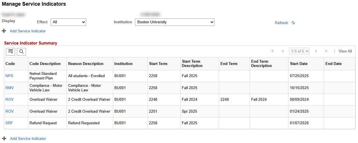358x143 pixels.
Task: Go to previous page arrow icon
Action: click(x=282, y=51)
